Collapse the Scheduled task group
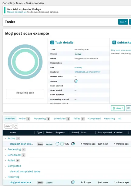 click(5, 155)
